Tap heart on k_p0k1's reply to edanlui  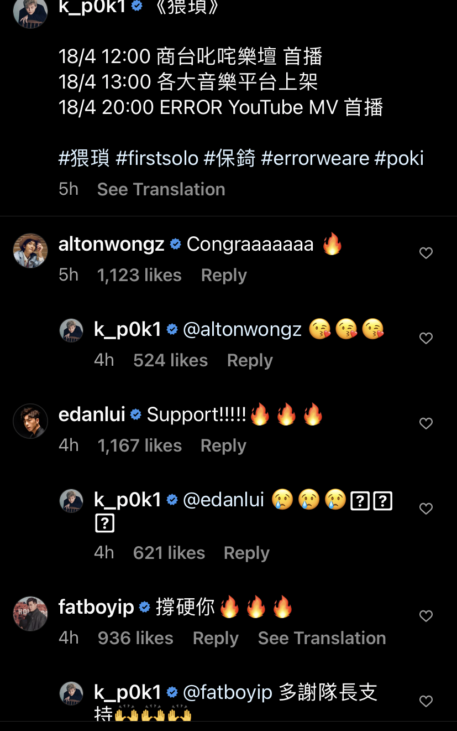pyautogui.click(x=426, y=509)
